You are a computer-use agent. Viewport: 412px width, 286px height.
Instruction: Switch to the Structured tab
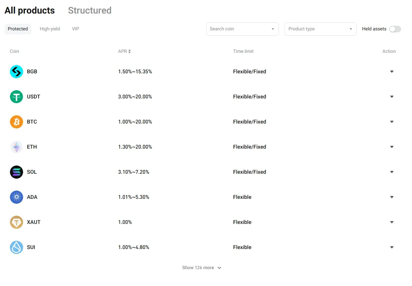[90, 11]
